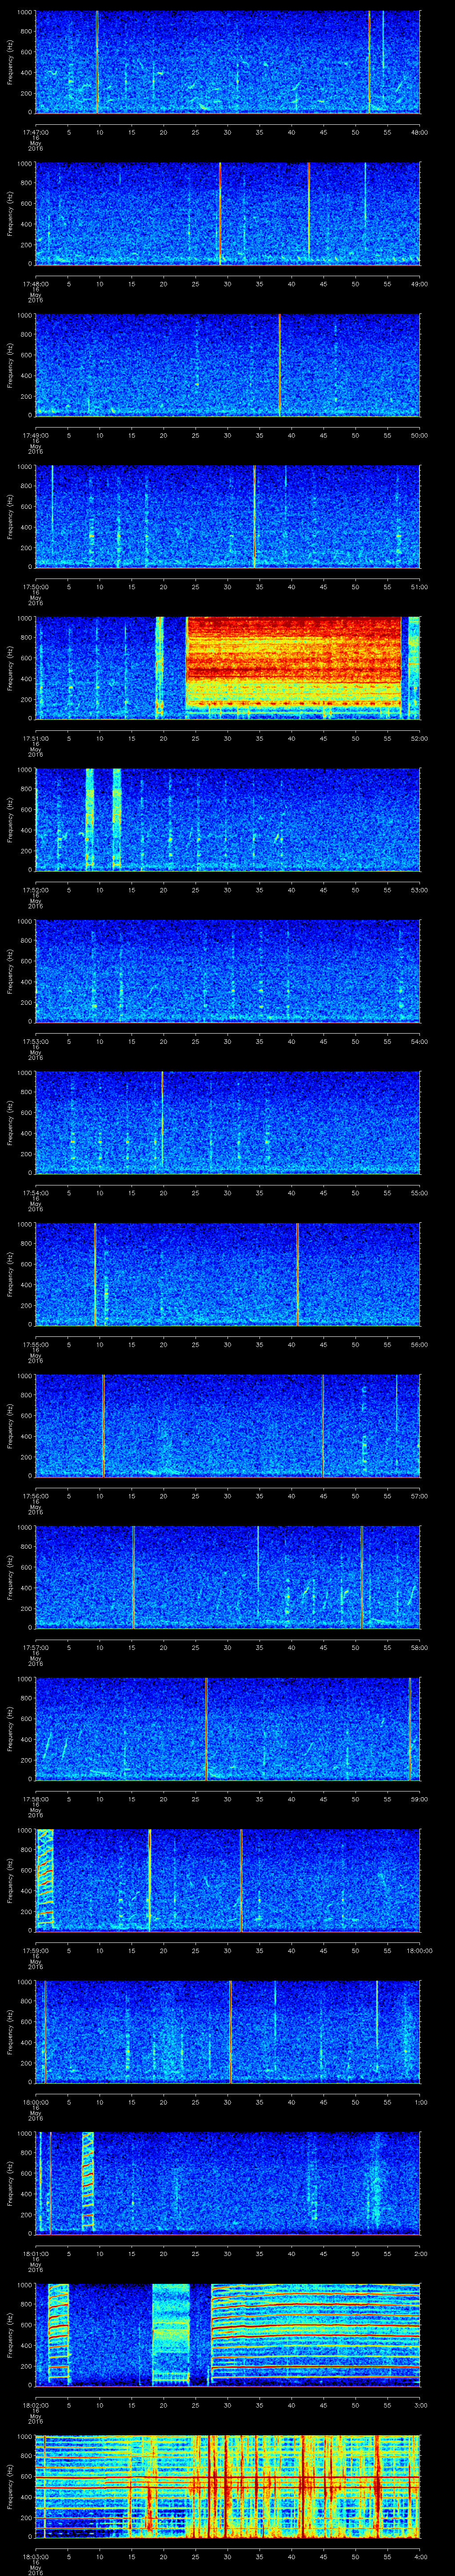Click the 17:55:00 start time label
The image size is (455, 2576).
(x=35, y=1344)
